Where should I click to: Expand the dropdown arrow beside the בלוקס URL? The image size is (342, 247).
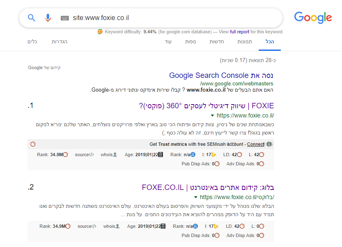pyautogui.click(x=196, y=197)
